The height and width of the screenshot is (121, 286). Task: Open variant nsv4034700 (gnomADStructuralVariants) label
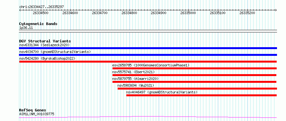pos(55,52)
